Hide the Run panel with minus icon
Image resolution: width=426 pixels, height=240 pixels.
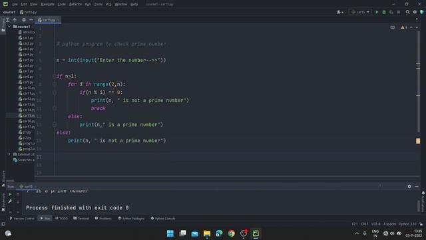click(x=417, y=187)
